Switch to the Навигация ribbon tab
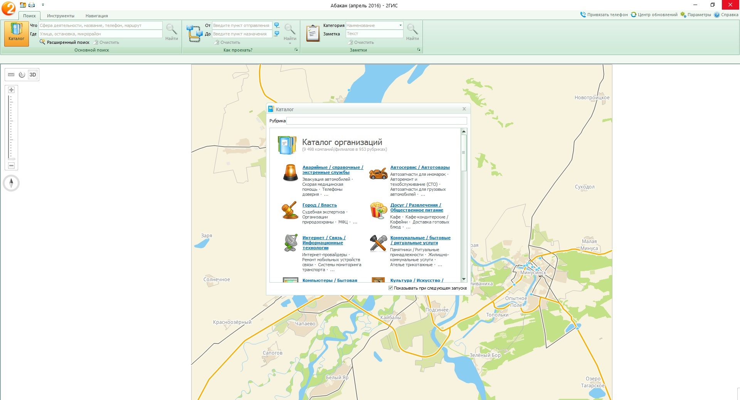 (x=97, y=16)
